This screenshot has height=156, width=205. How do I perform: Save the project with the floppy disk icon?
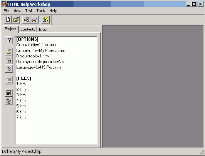[9, 92]
